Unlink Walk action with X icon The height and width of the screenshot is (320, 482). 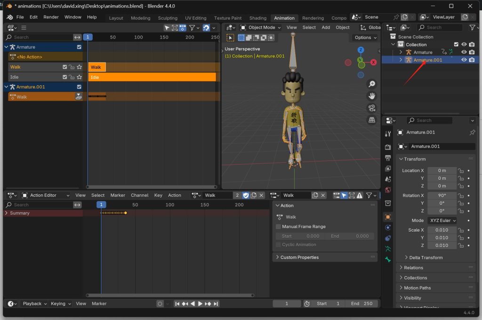261,195
